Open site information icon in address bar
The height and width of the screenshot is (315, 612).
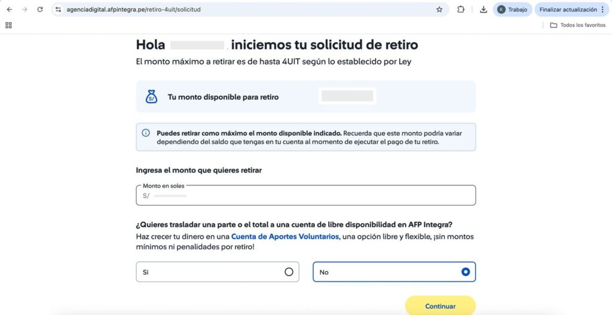click(58, 10)
